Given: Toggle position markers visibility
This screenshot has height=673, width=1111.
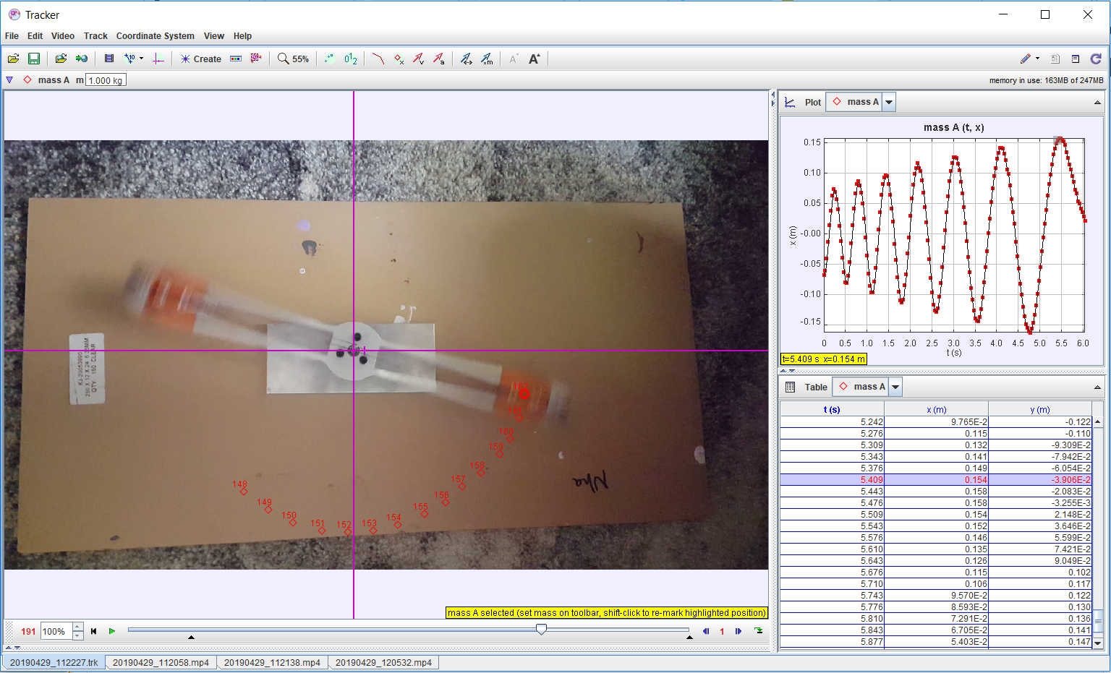Looking at the screenshot, I should pyautogui.click(x=399, y=59).
